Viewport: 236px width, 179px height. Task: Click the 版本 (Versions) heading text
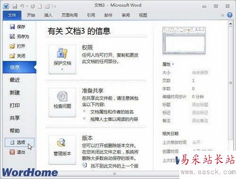(87, 138)
